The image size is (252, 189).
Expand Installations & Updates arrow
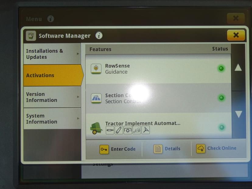pyautogui.click(x=78, y=54)
